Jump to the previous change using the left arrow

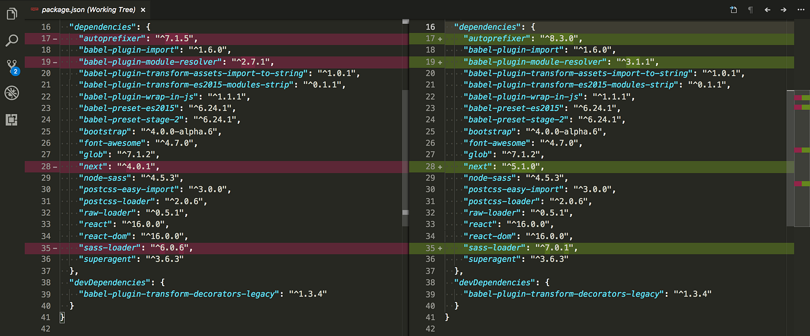[x=767, y=9]
